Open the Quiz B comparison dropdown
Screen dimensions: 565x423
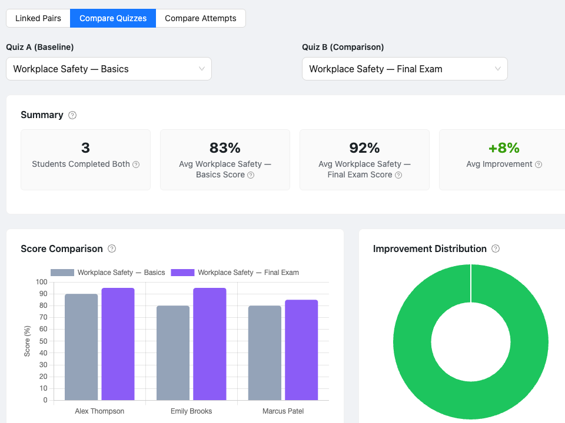(x=405, y=69)
